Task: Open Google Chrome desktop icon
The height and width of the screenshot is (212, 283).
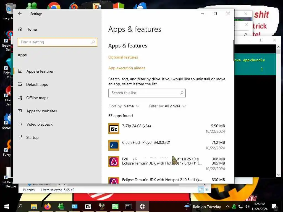Action: 54,6
